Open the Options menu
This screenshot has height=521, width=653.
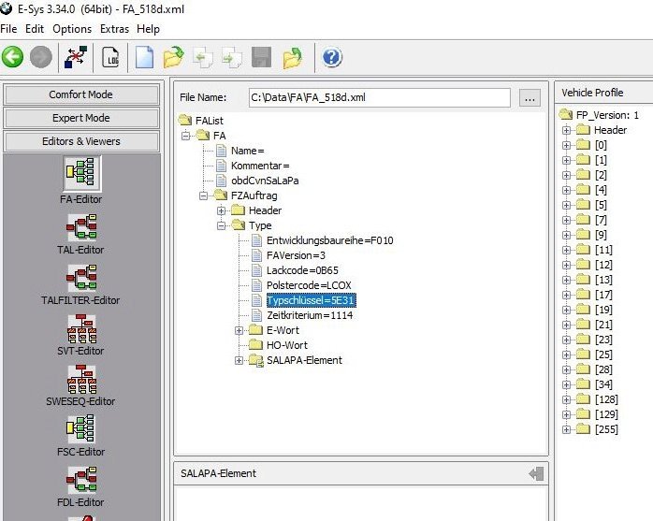pos(72,29)
